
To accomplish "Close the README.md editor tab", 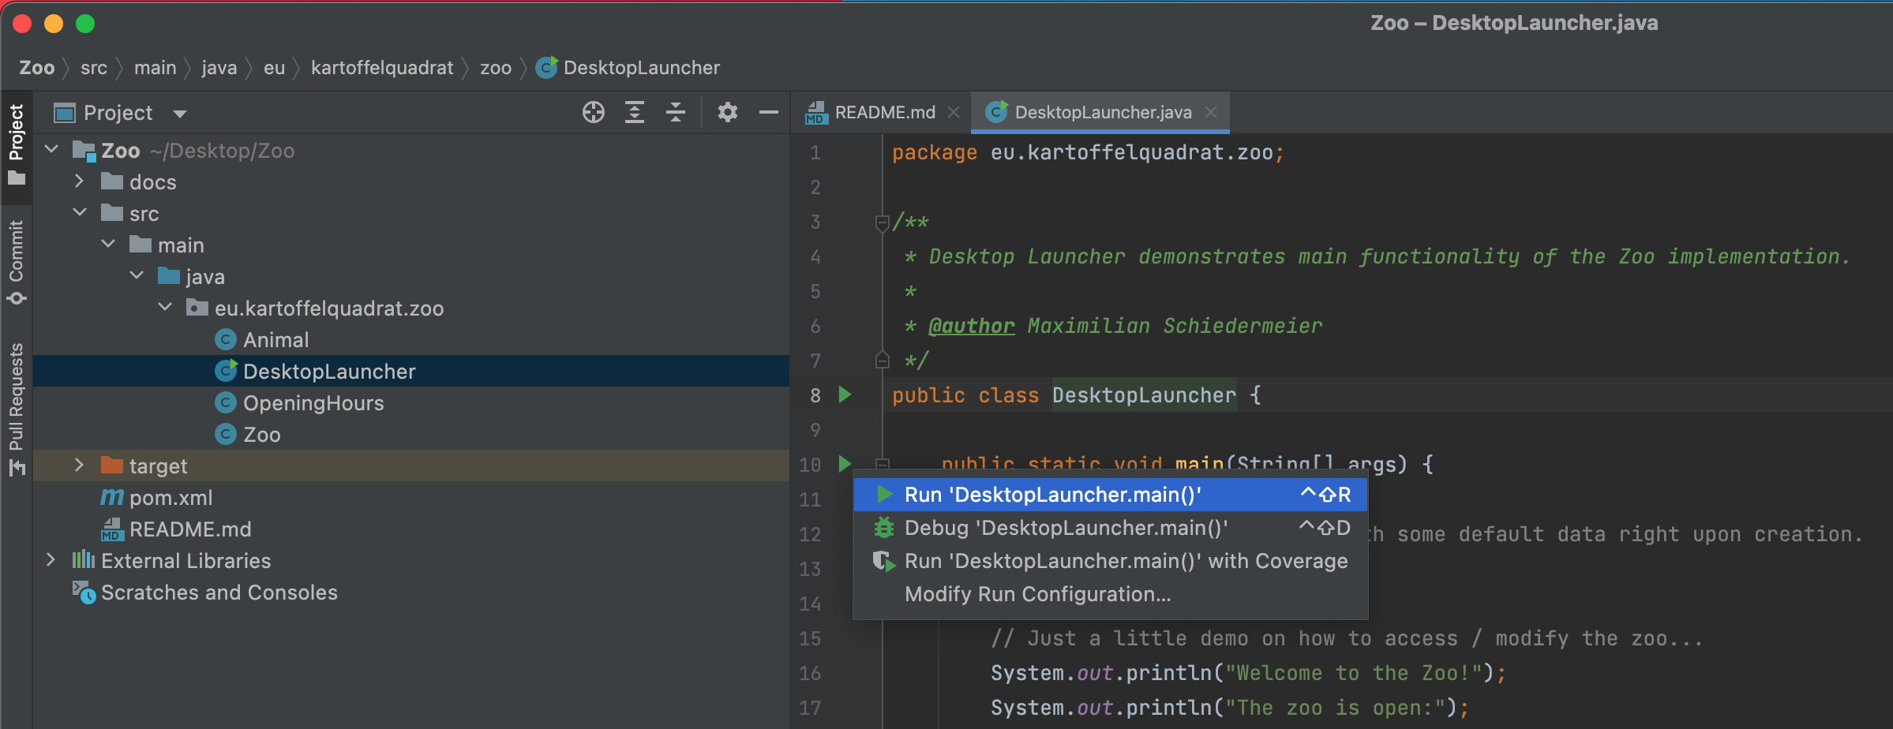I will point(954,113).
